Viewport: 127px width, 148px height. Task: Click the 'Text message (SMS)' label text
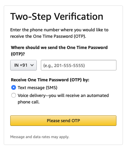[37, 88]
